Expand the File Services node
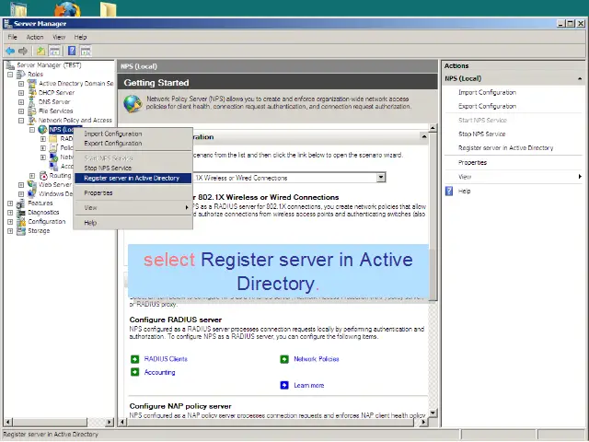Screen dimensions: 589x442 click(21, 111)
